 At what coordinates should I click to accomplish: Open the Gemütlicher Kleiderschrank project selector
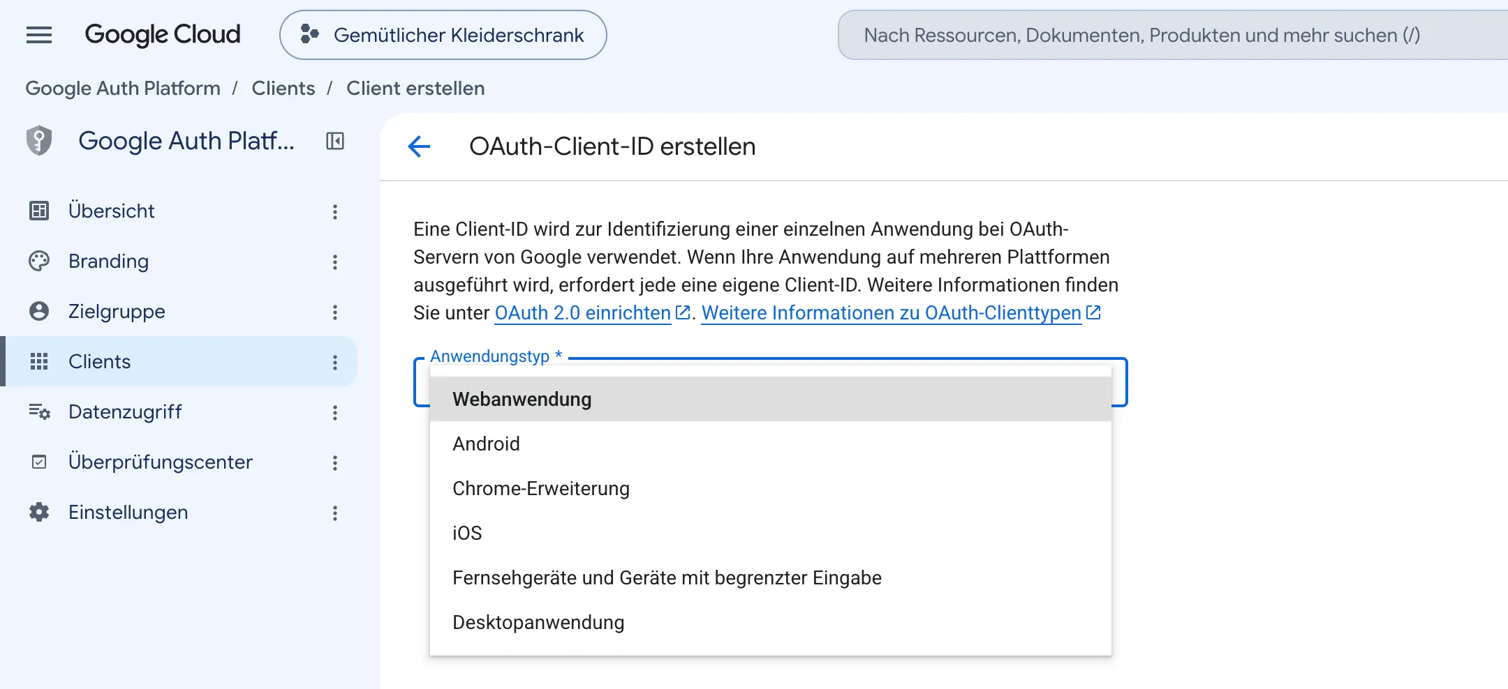[443, 35]
